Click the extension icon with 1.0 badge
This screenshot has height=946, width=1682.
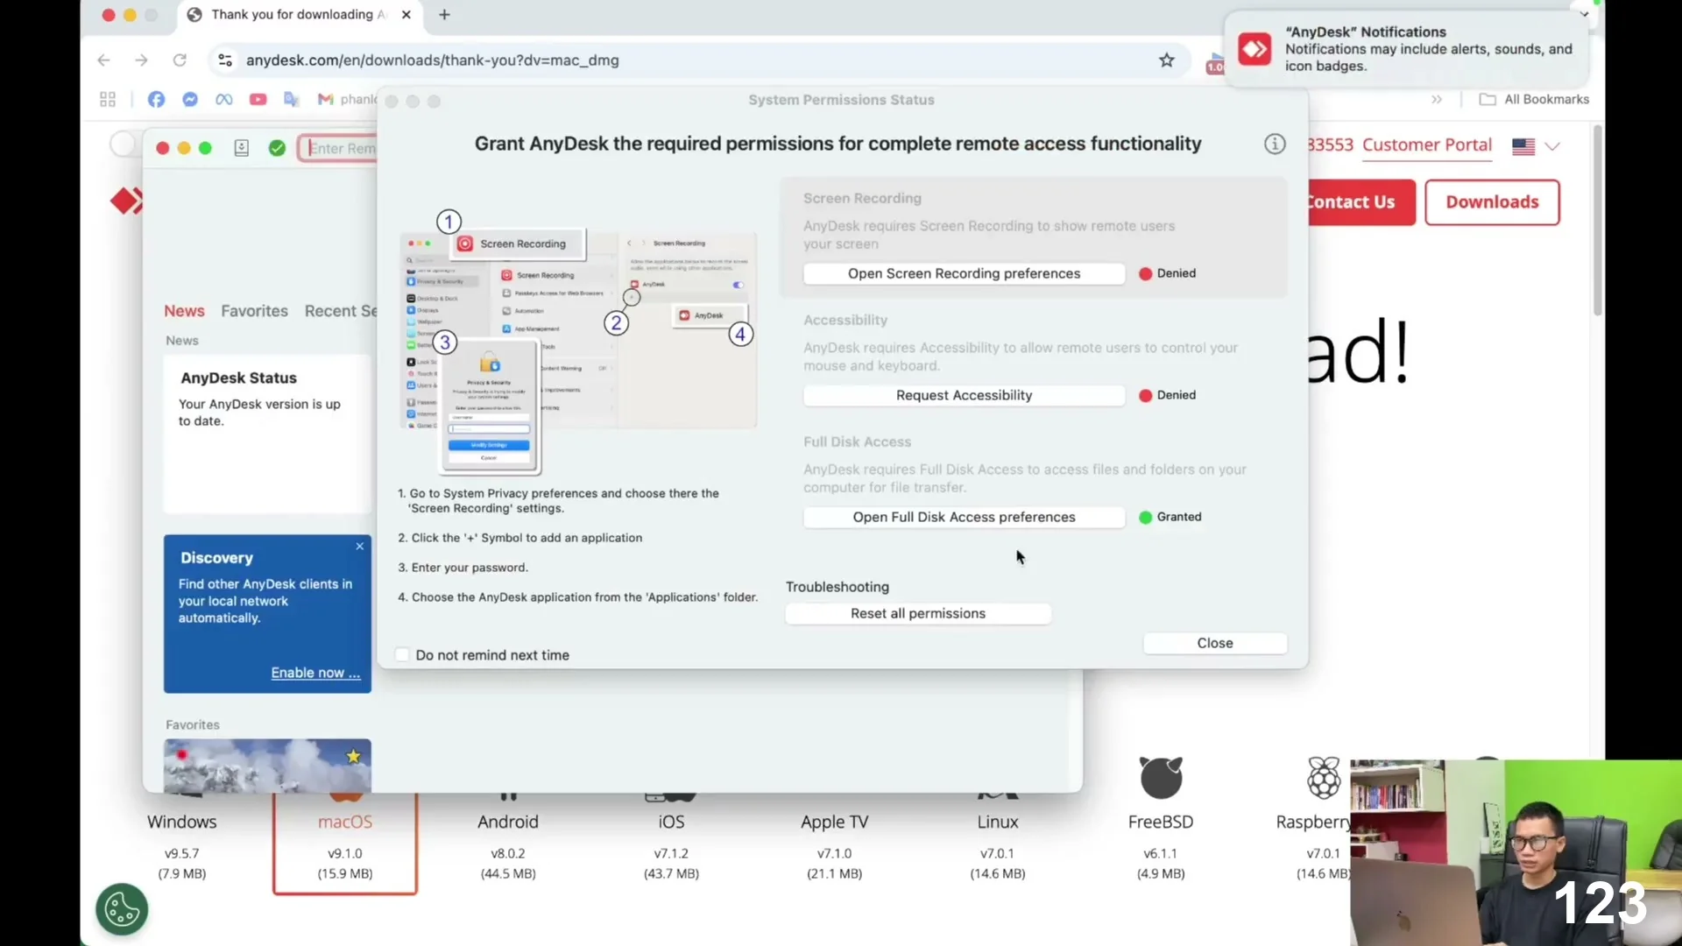[x=1215, y=63]
